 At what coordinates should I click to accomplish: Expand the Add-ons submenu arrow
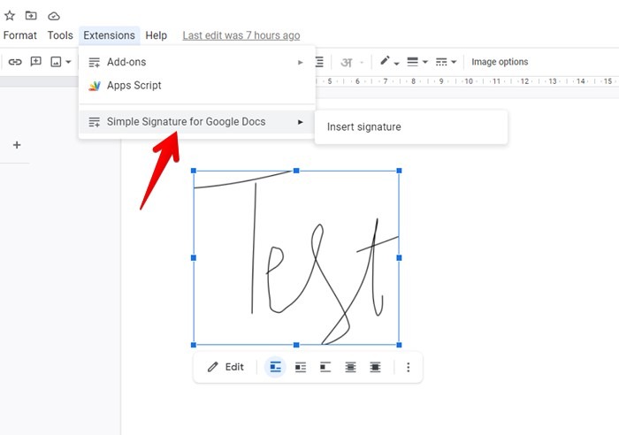coord(300,62)
